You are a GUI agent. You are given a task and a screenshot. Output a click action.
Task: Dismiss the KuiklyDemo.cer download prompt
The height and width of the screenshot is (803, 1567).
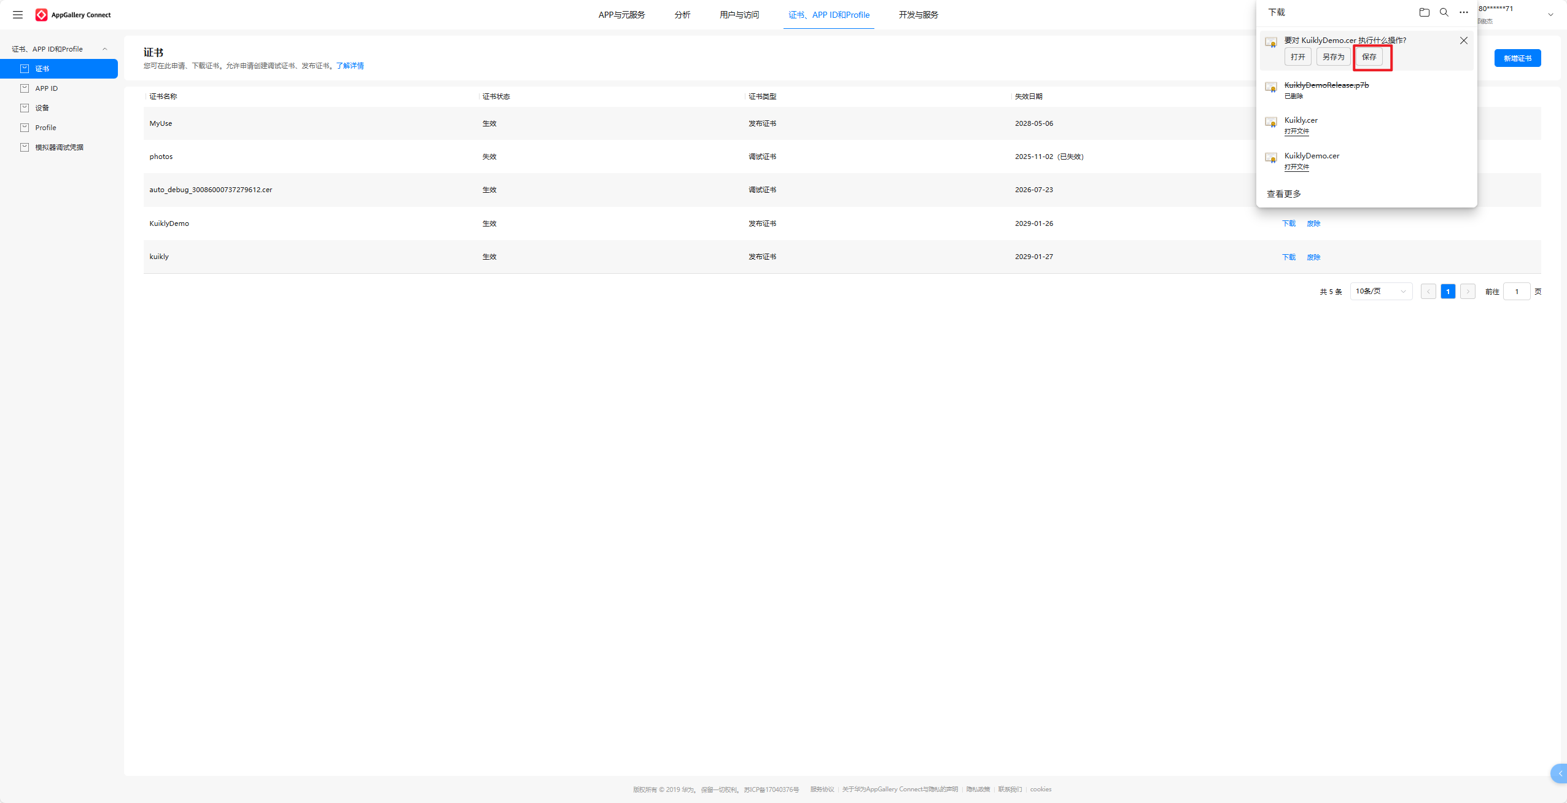click(1463, 41)
